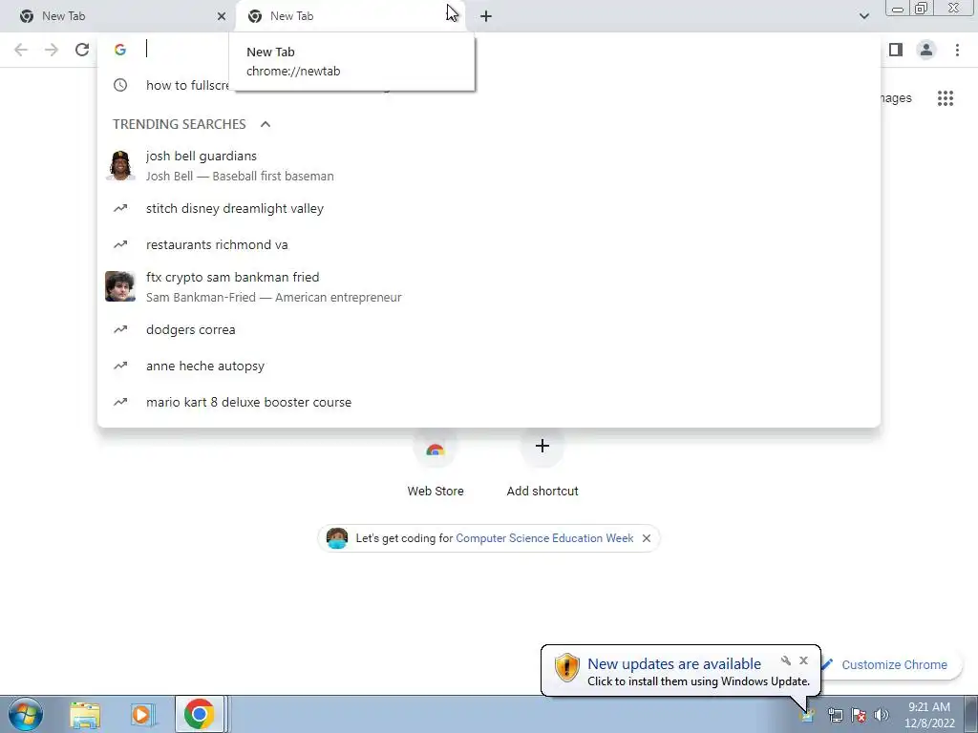Launch Windows Media Player from taskbar
978x733 pixels.
(x=141, y=714)
